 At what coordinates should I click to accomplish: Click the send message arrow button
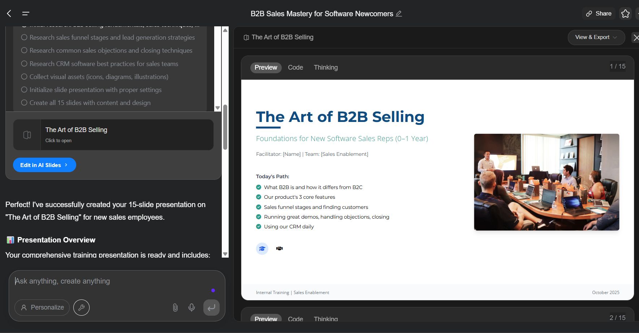(211, 307)
